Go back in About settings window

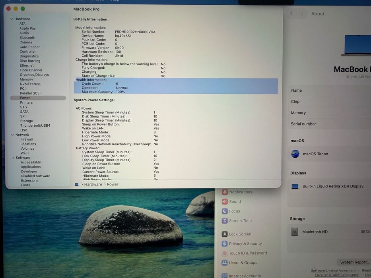click(291, 14)
